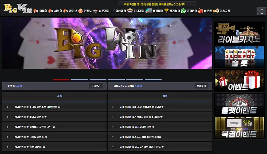Click the 제목 column header in the Event panel

point(60,96)
